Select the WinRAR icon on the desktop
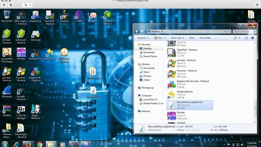Screen dimensions: 261x147 pyautogui.click(x=7, y=111)
